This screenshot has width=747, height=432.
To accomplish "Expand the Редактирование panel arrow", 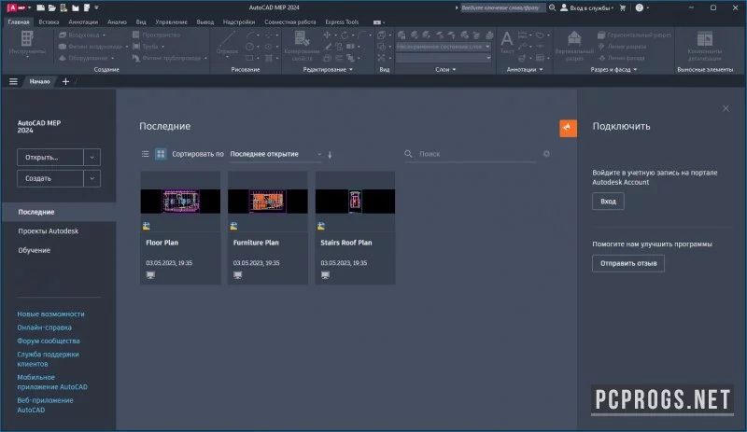I will (x=351, y=70).
